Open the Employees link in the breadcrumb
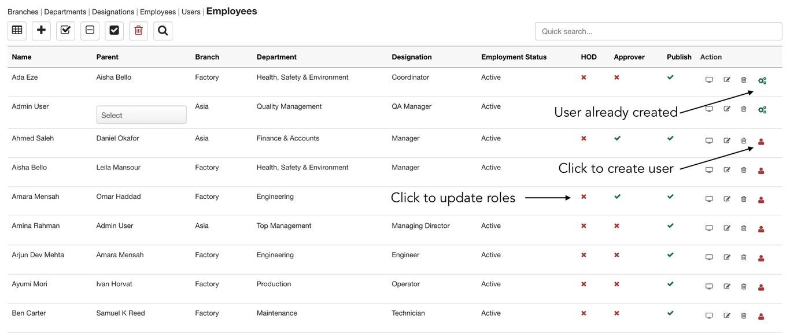Image resolution: width=790 pixels, height=333 pixels. [158, 12]
